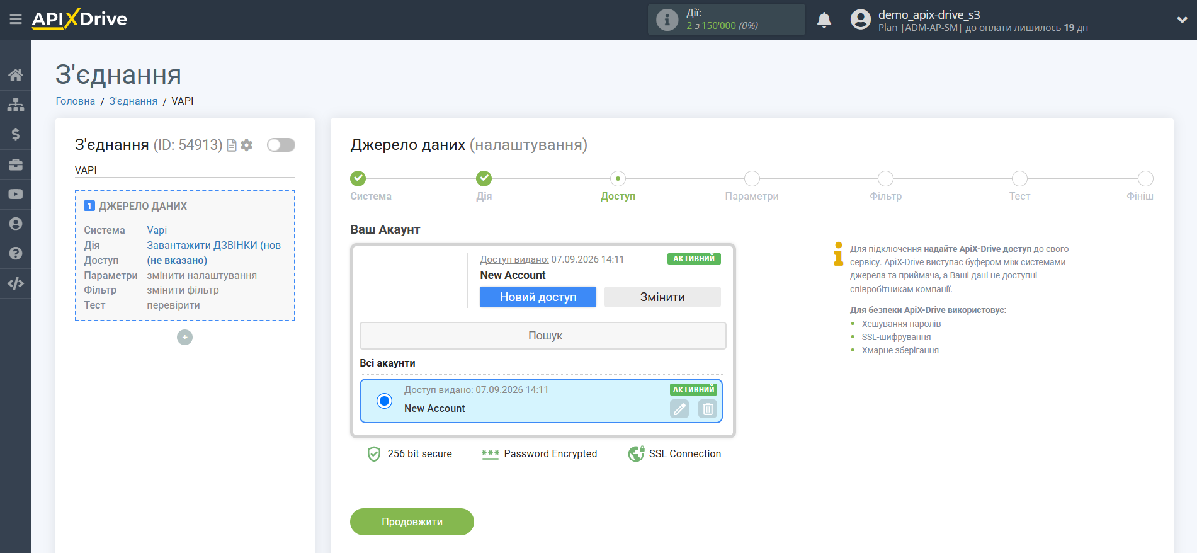This screenshot has width=1197, height=553.
Task: Click the yellow info icon beside instructions
Action: 838,254
